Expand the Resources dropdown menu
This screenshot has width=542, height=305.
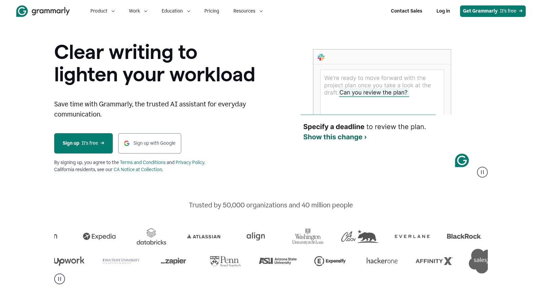coord(248,11)
